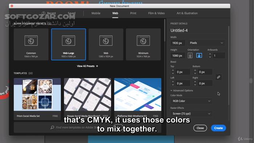254x143 pixels.
Task: Open Prism Social Media Set template
Action: 37,99
